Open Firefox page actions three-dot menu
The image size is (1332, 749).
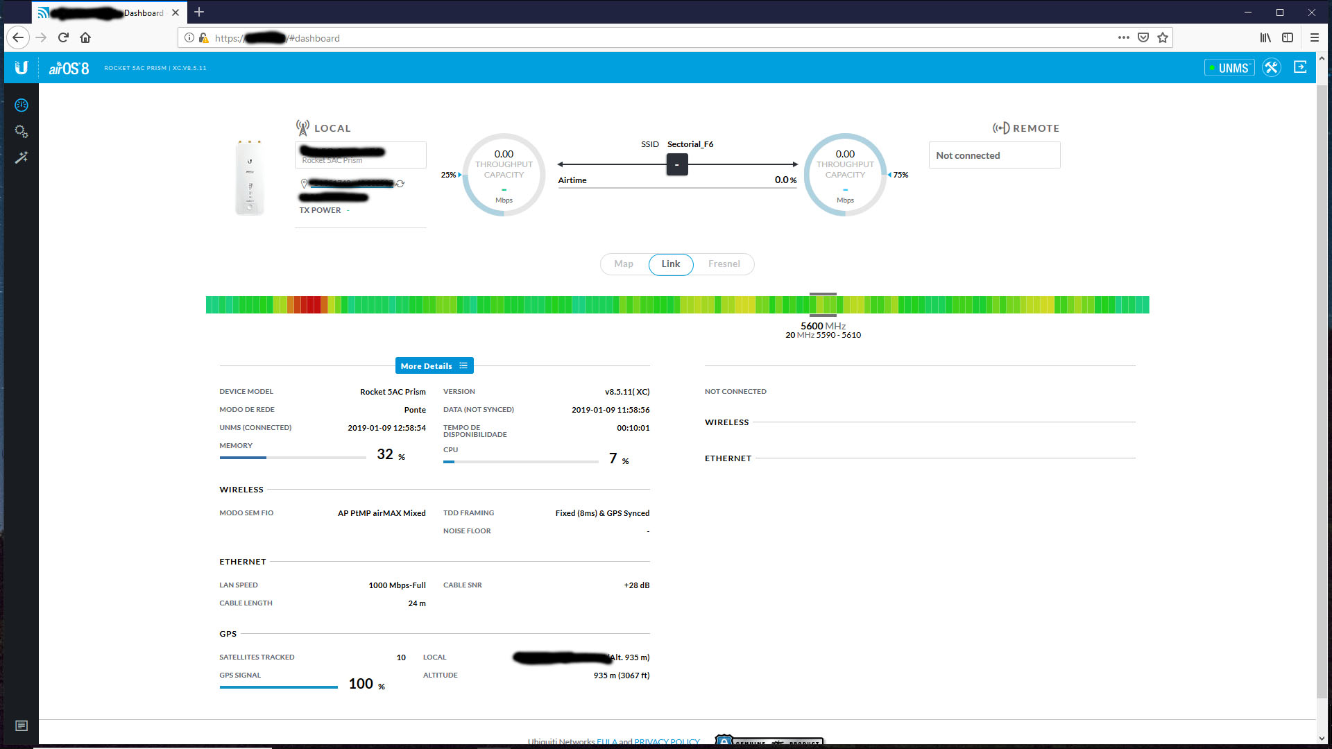click(x=1123, y=38)
